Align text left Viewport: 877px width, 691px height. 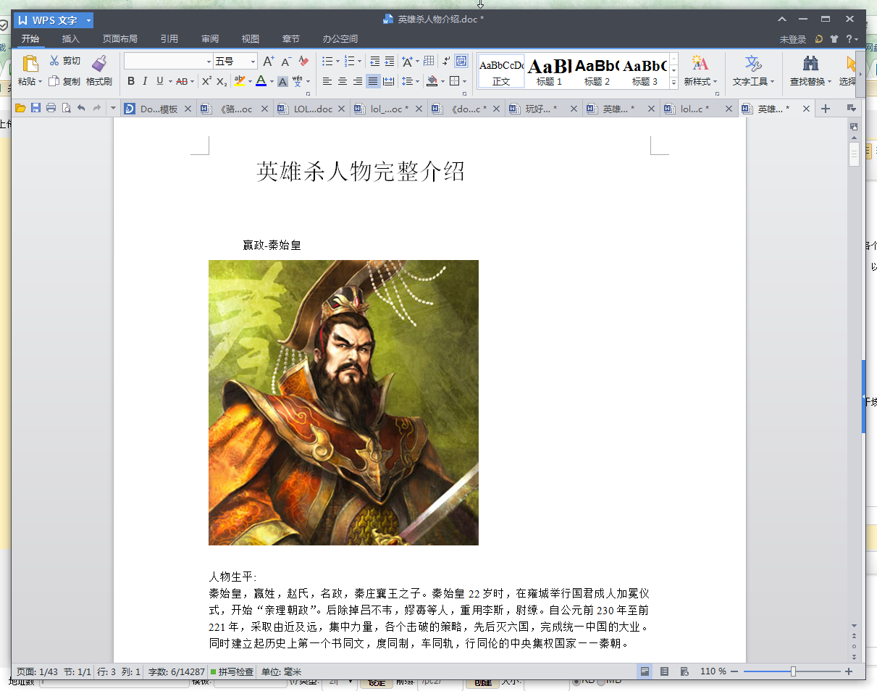(327, 81)
